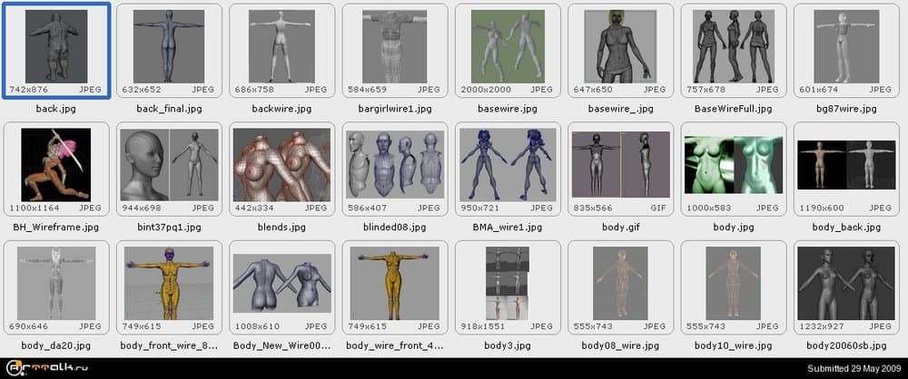Click the file name text "bg87wire.jpg"
The width and height of the screenshot is (908, 379).
pyautogui.click(x=846, y=109)
